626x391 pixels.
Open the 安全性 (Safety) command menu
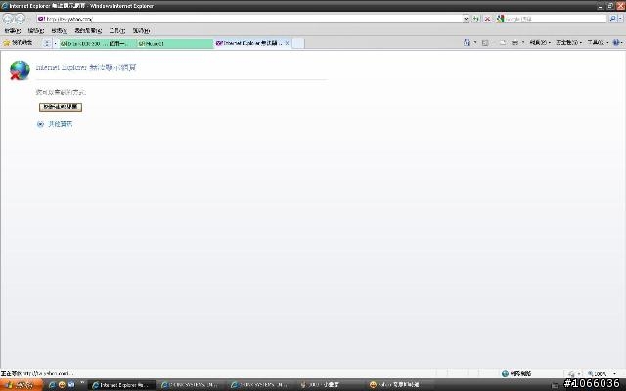pos(569,42)
